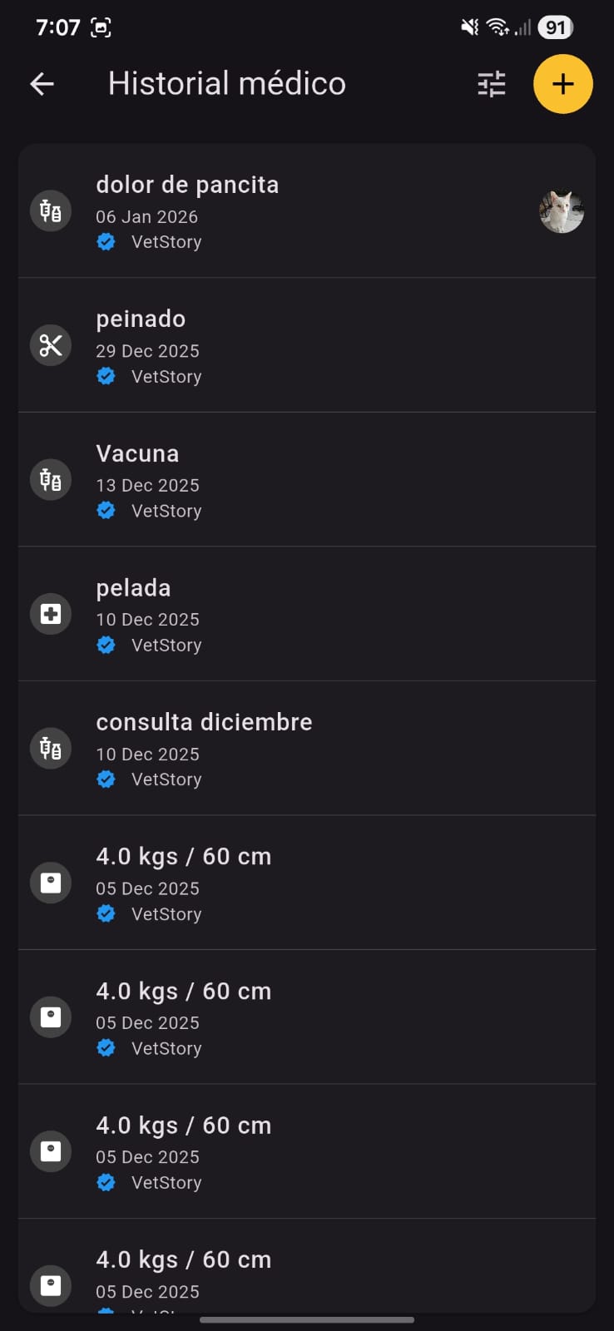Open the "dolor de pancita" record
The image size is (614, 1331).
[187, 185]
